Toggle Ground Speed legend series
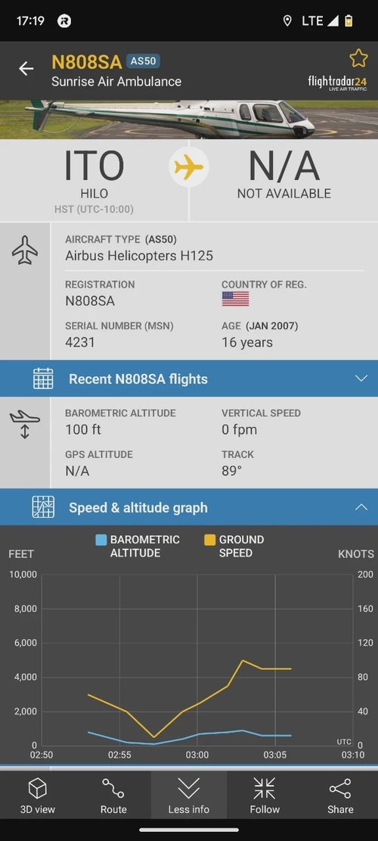The width and height of the screenshot is (378, 841). 234,546
